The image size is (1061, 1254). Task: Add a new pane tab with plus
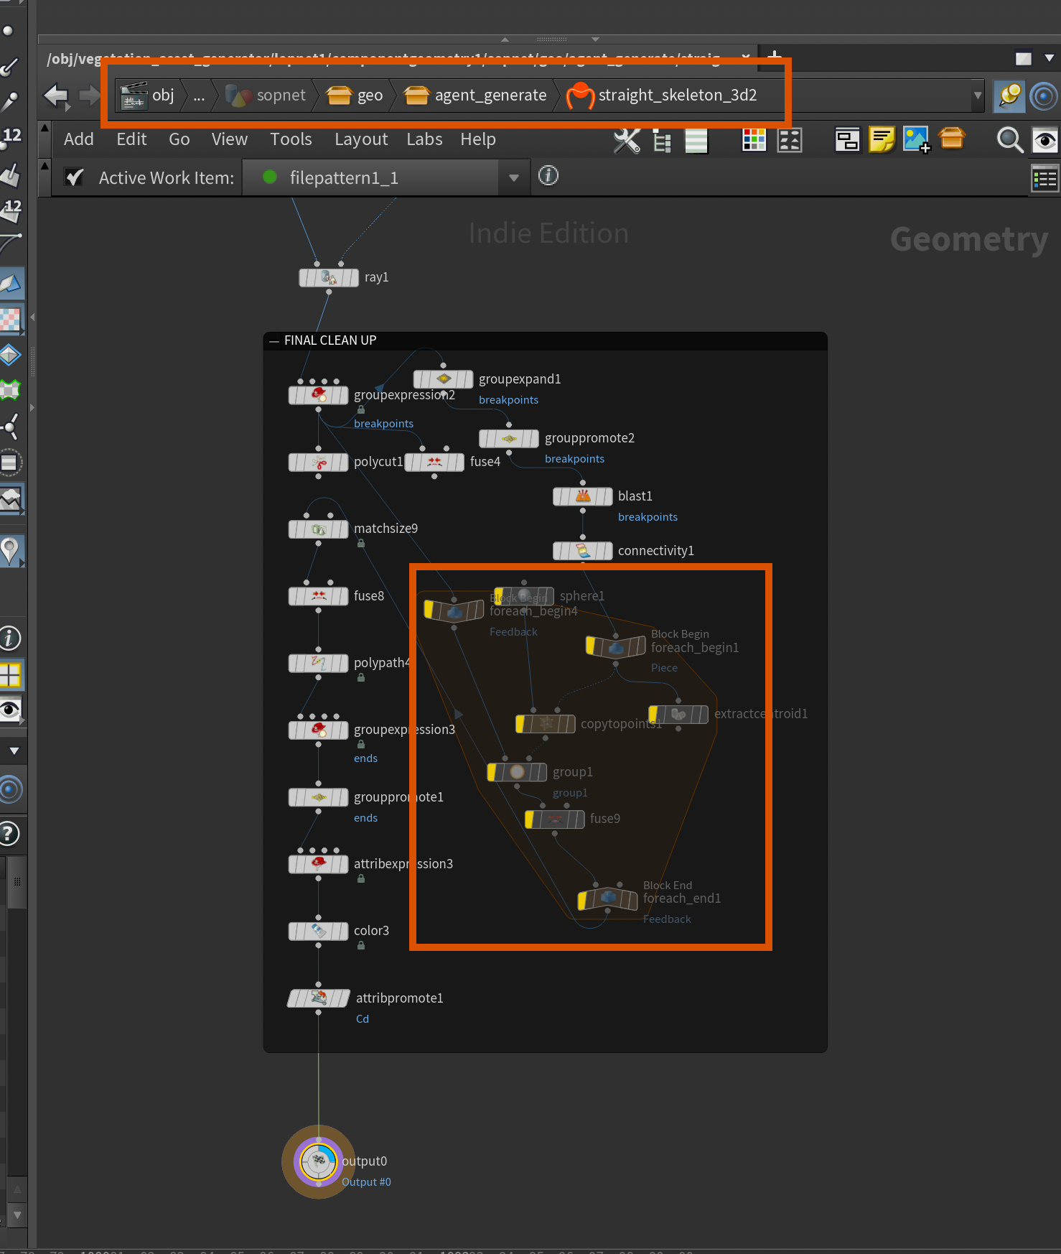775,55
